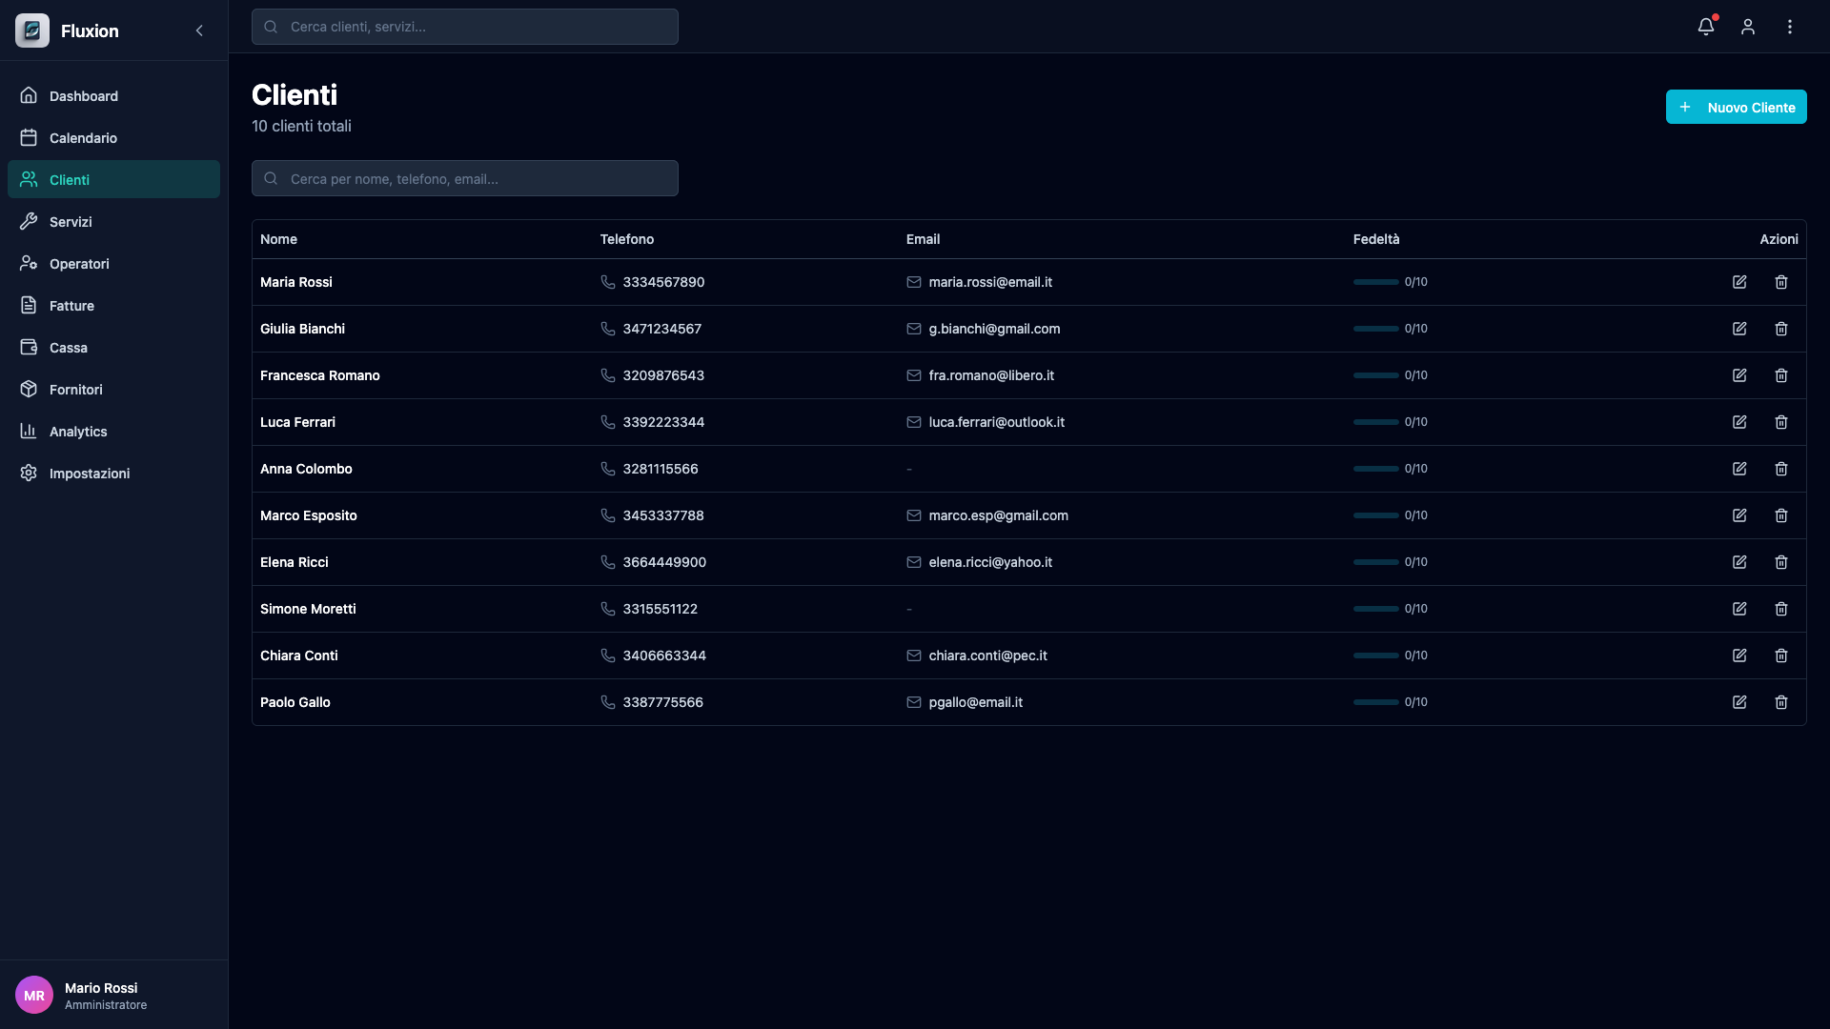Select the Servizi wrench icon
This screenshot has height=1029, width=1830.
coord(29,221)
